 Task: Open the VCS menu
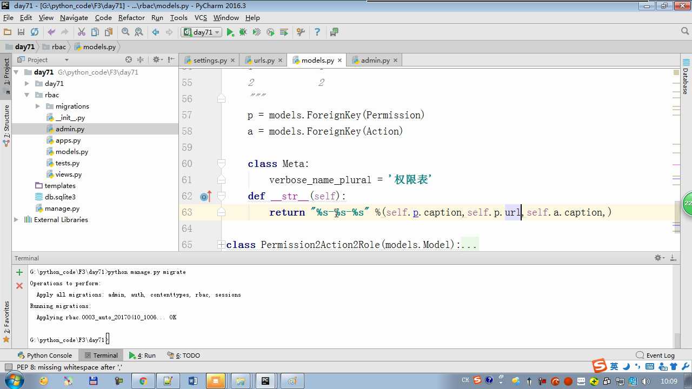pyautogui.click(x=201, y=17)
